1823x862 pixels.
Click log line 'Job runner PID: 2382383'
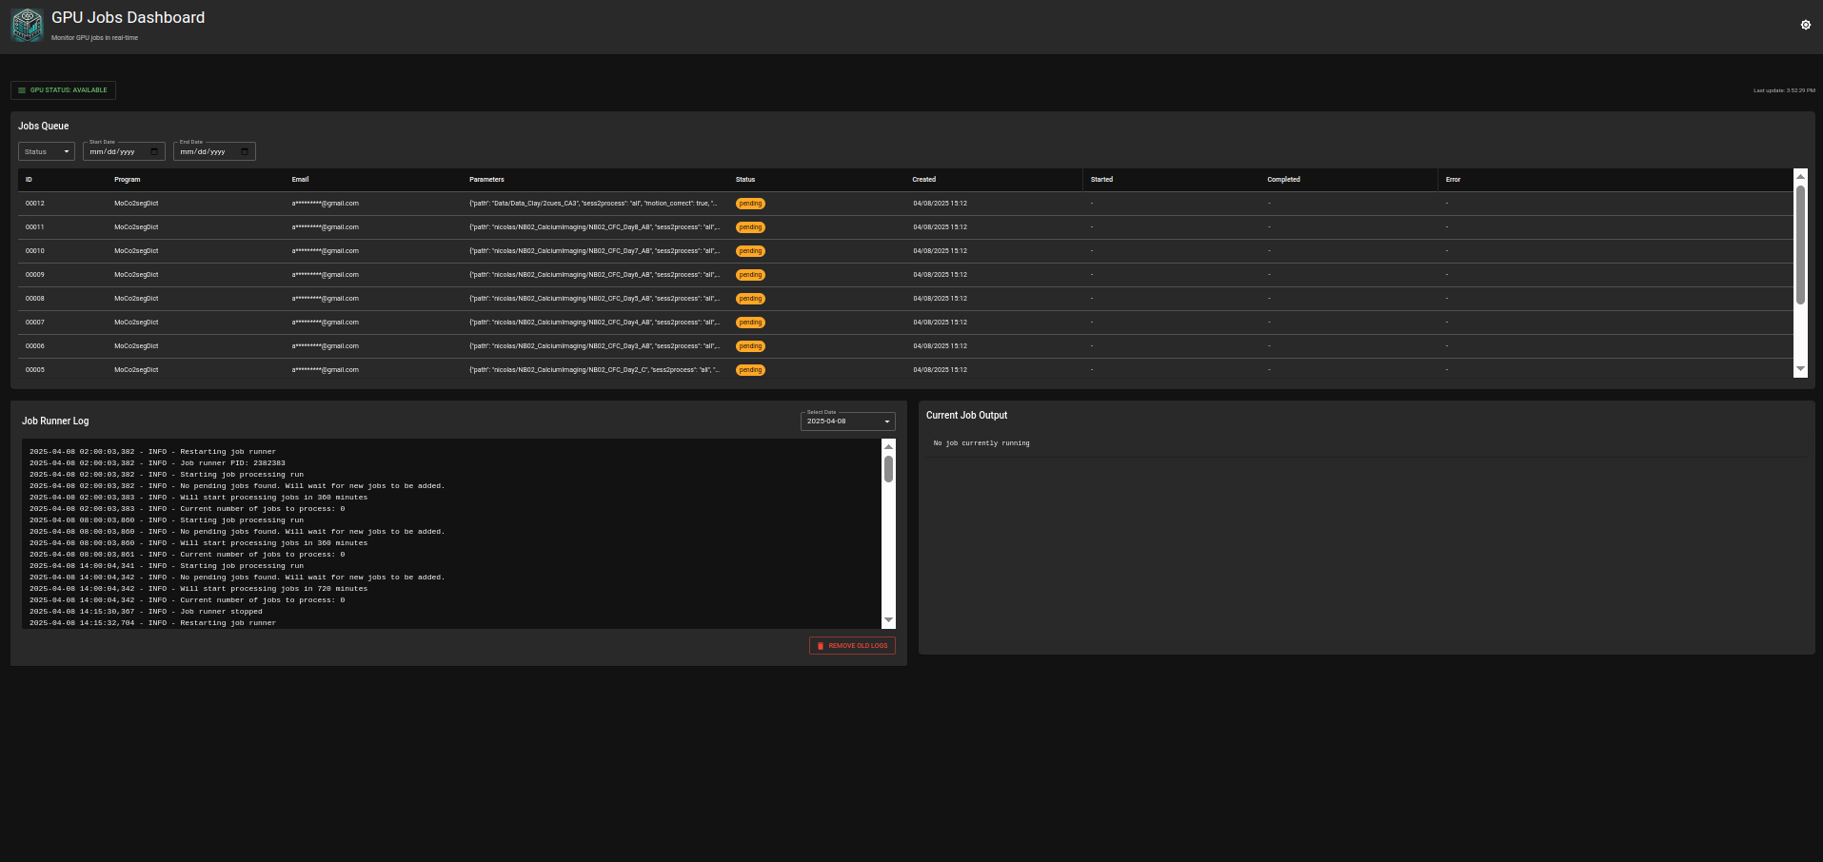pos(157,463)
